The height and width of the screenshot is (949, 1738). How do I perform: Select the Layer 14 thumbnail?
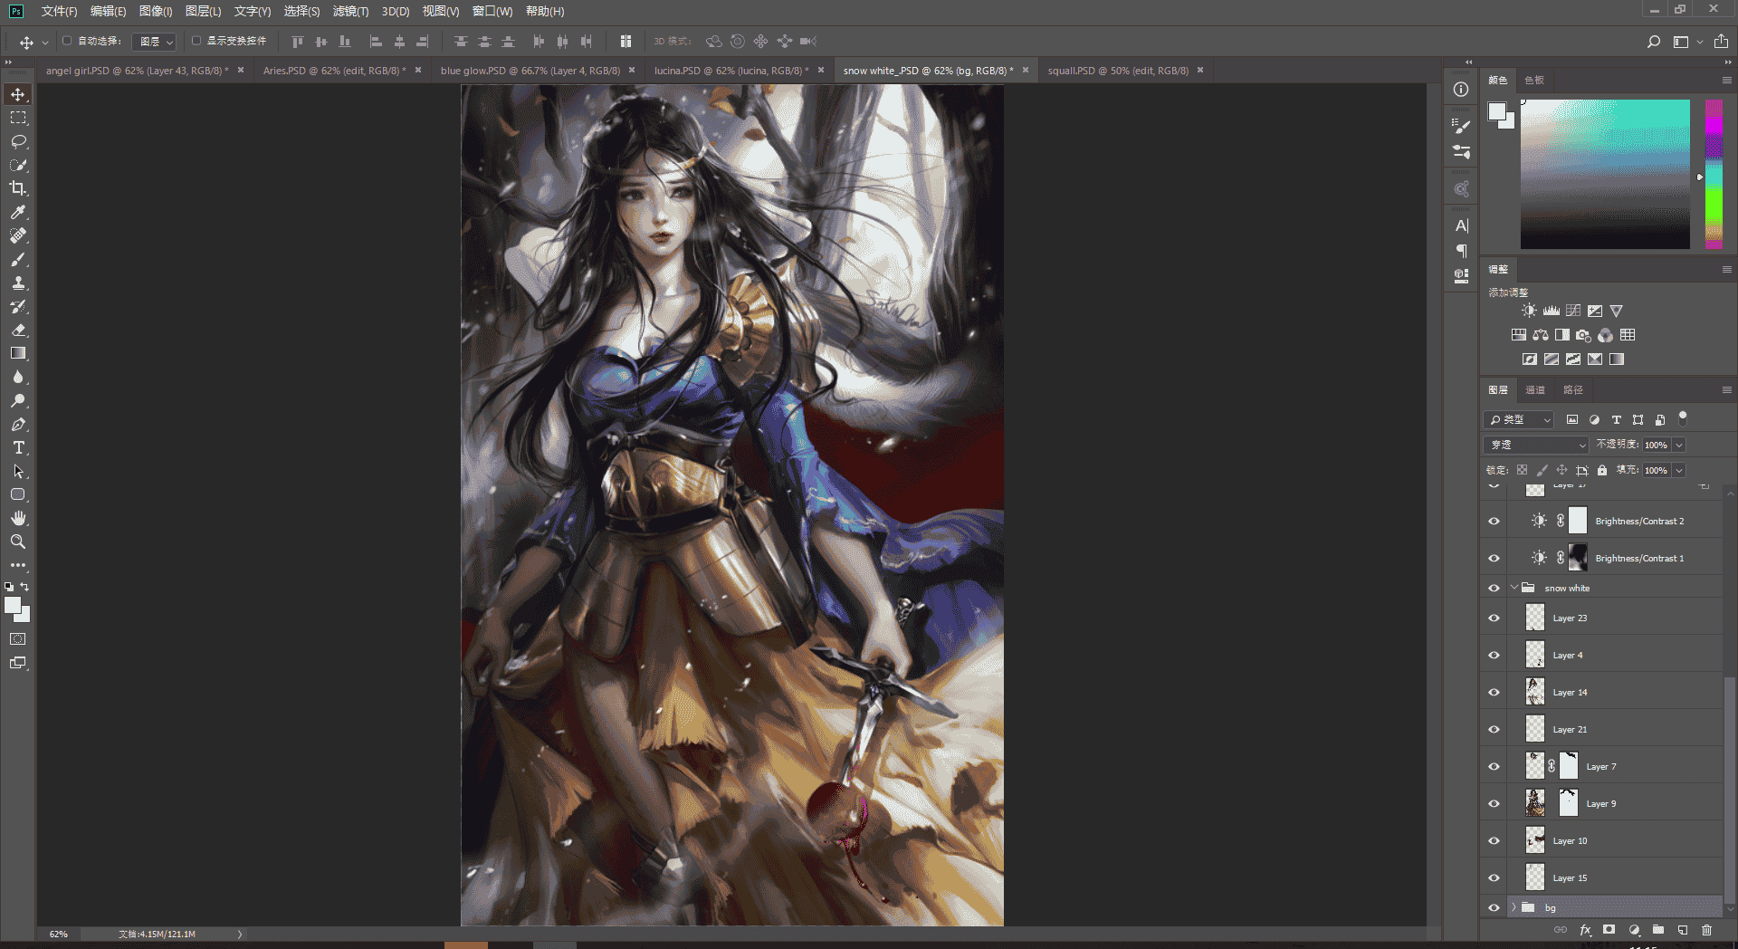1535,693
